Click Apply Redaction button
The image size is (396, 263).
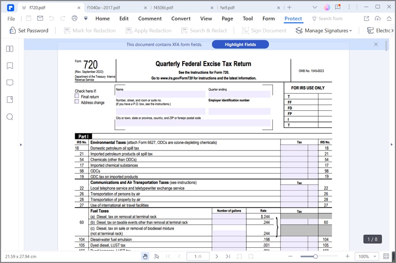(148, 31)
